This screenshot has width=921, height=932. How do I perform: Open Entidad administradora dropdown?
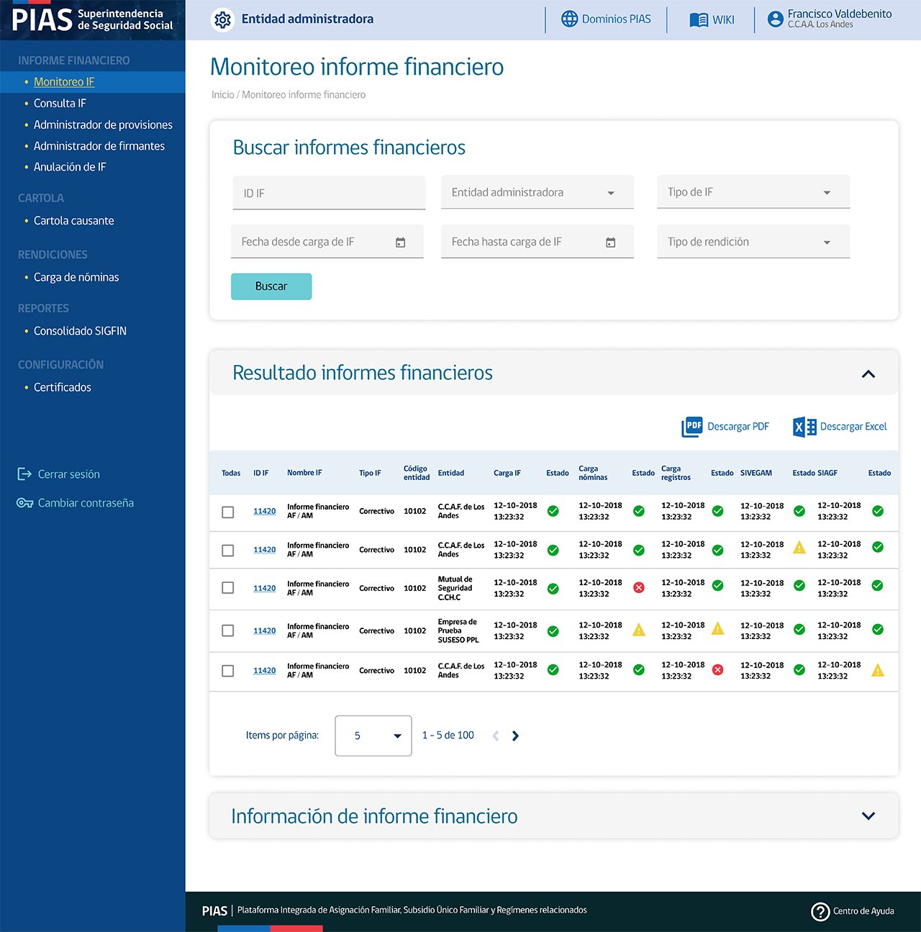click(537, 192)
